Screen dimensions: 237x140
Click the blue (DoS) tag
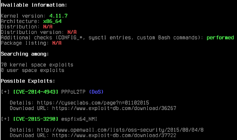tap(96, 92)
